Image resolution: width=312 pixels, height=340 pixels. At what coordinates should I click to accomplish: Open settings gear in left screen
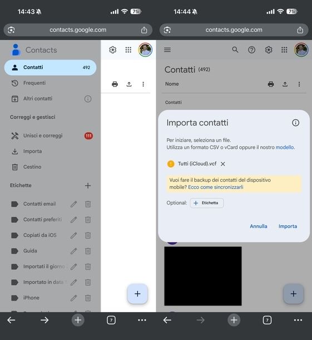click(113, 50)
